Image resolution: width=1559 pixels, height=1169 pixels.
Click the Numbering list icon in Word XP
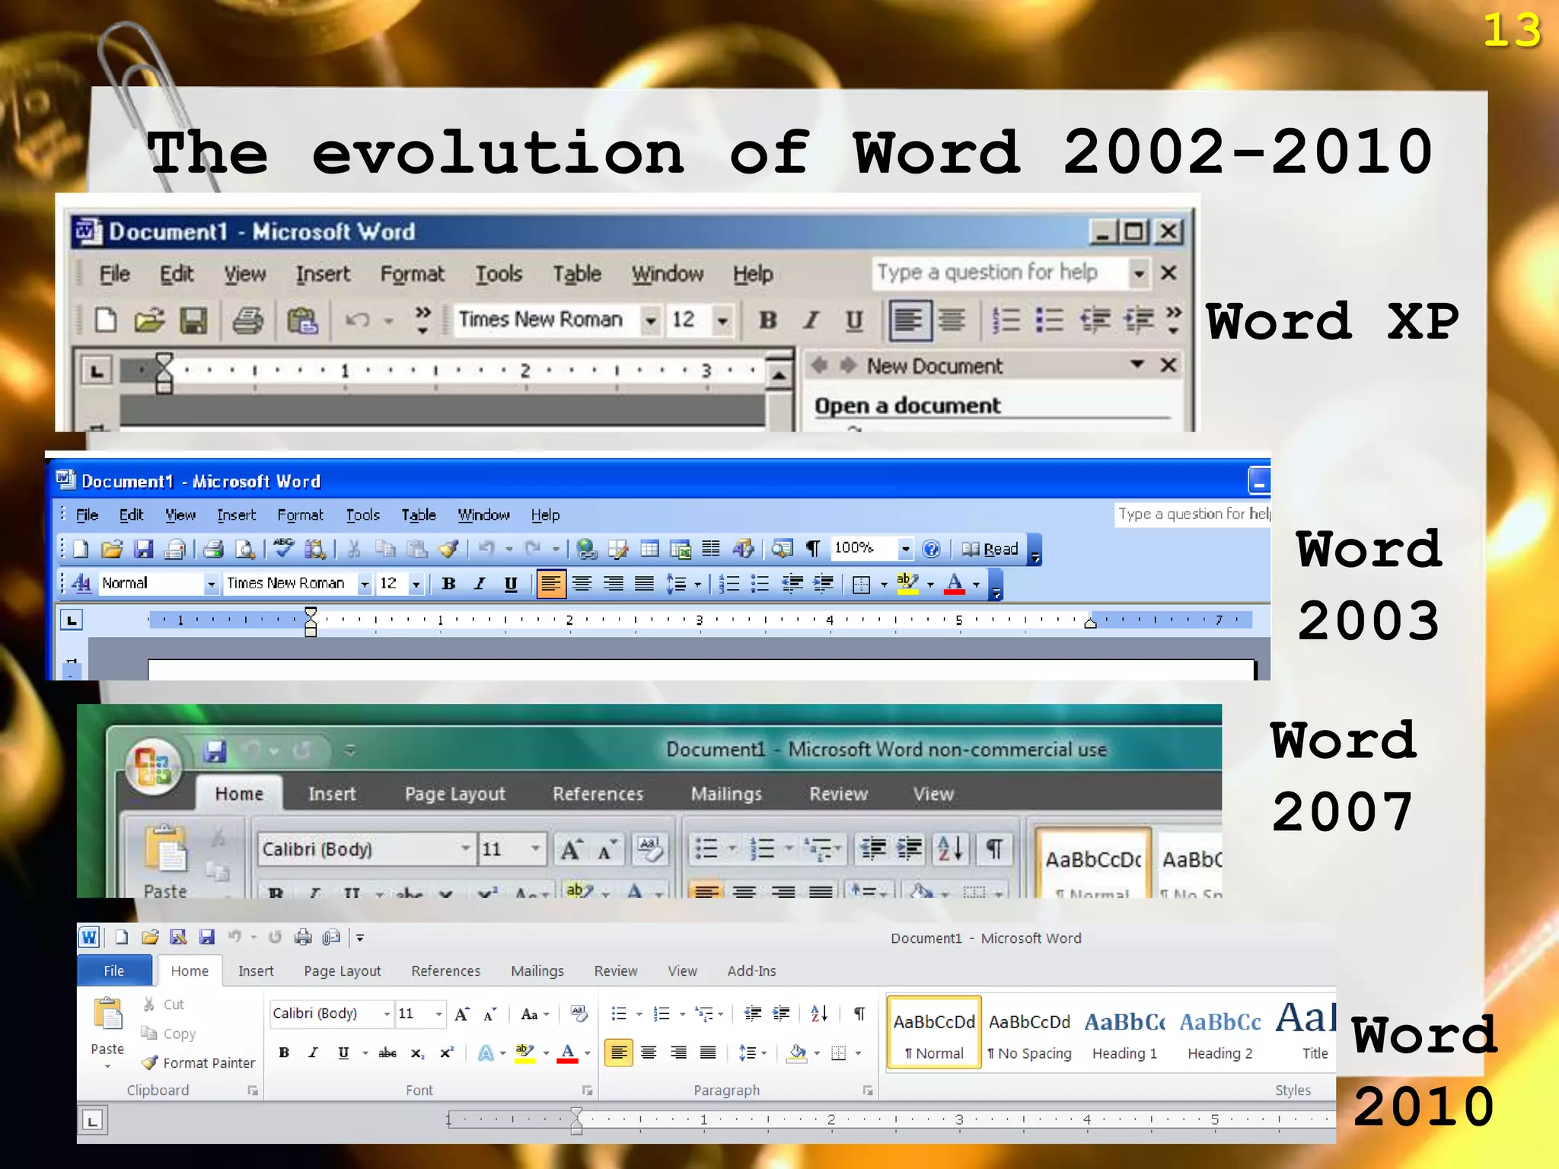coord(1006,320)
